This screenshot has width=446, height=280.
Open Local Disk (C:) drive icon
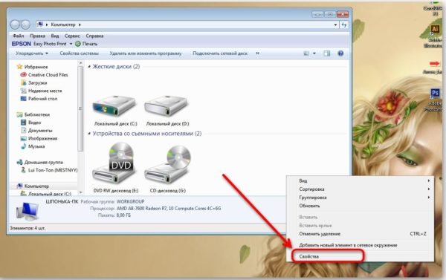114,105
